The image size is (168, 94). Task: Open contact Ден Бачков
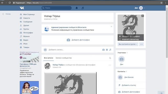point(129,77)
